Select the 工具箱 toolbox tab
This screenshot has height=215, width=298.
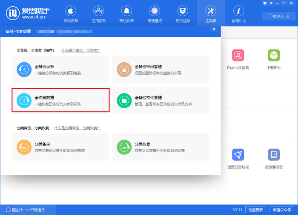coord(211,13)
